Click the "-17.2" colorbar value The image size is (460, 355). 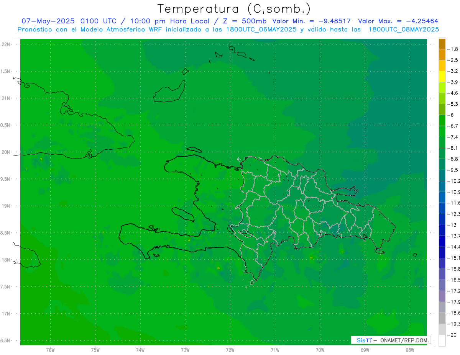point(454,291)
